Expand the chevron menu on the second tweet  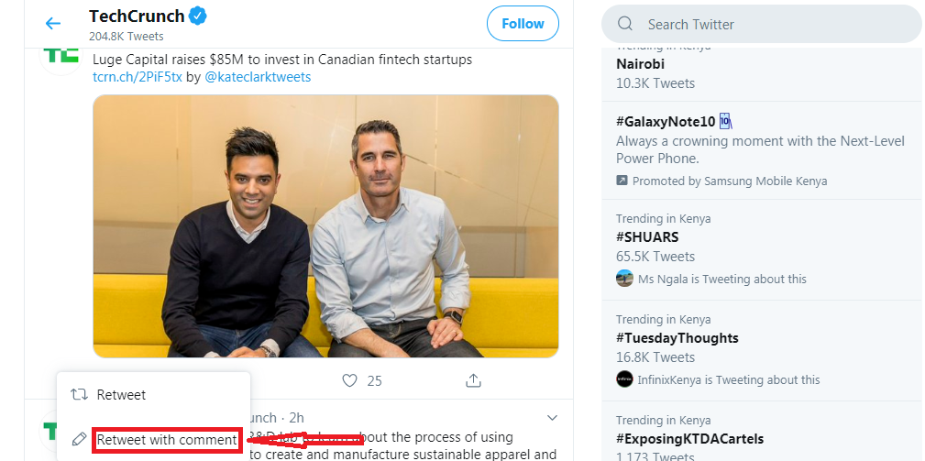552,418
